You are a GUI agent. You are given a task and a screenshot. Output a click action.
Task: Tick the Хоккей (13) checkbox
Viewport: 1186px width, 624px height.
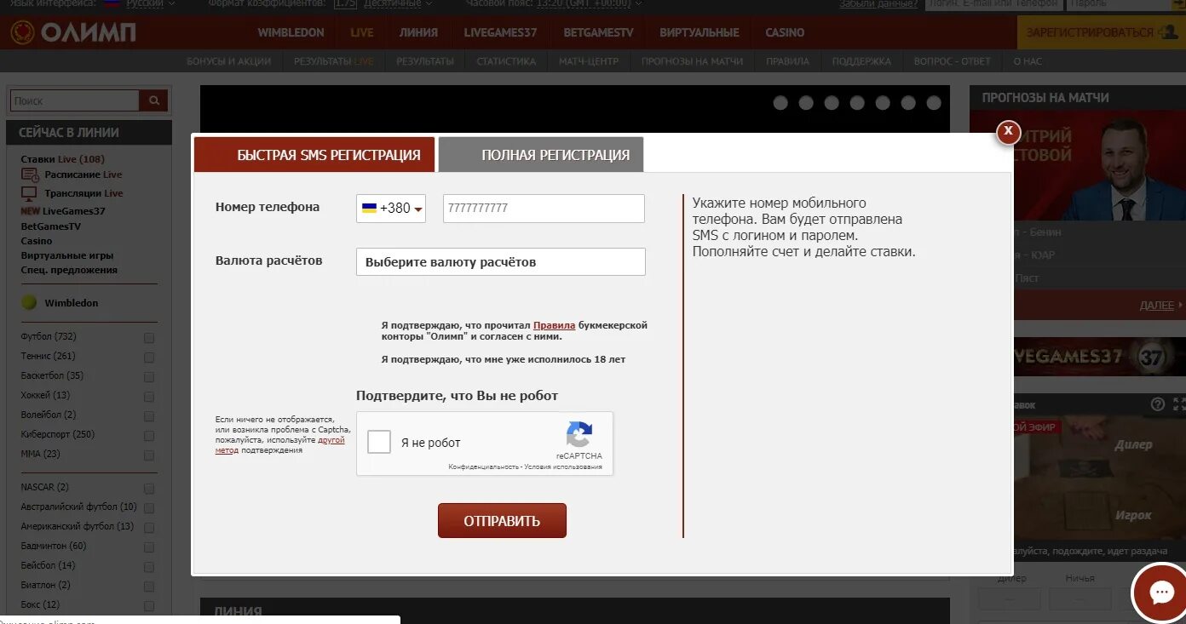[149, 397]
